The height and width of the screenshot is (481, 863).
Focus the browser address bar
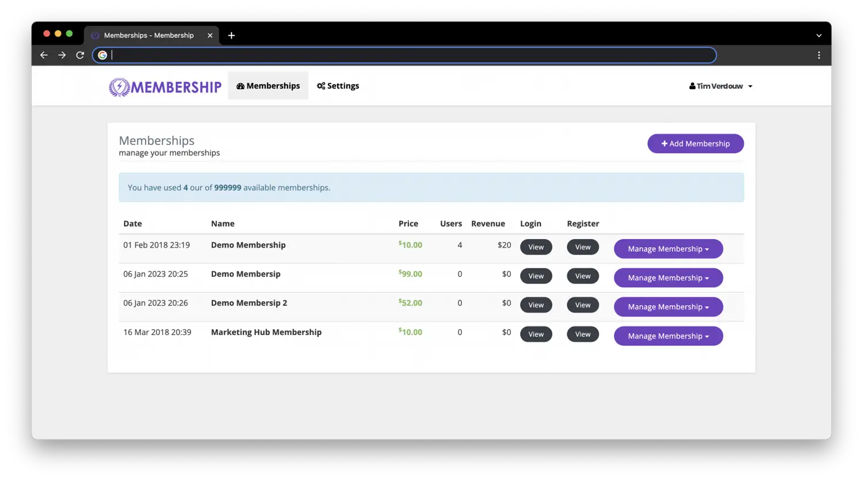[403, 55]
